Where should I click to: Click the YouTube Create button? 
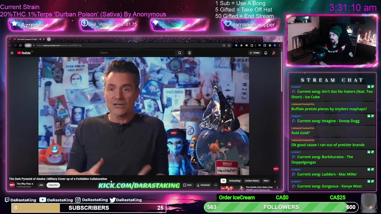(255, 53)
